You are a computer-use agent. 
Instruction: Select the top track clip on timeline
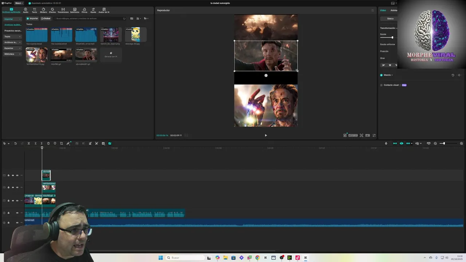[x=46, y=175]
